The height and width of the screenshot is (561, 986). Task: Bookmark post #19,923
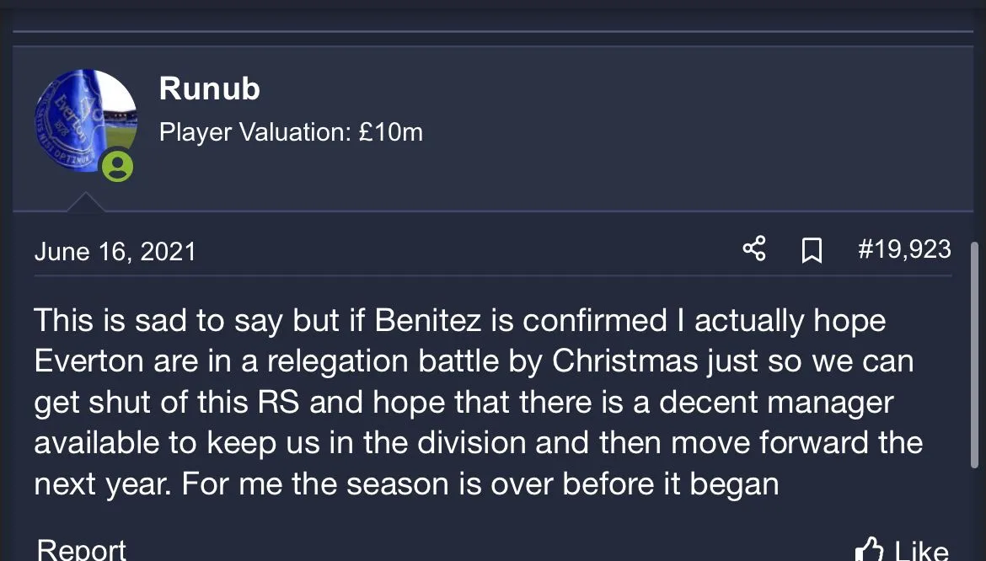pyautogui.click(x=811, y=250)
